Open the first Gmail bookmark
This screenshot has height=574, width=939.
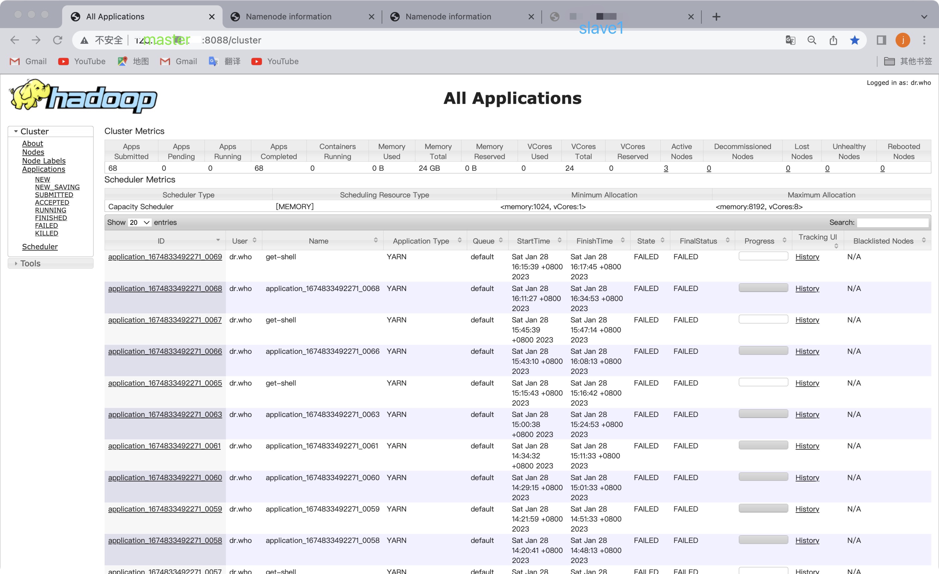28,61
